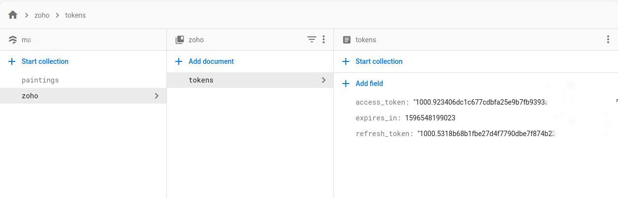Image resolution: width=618 pixels, height=198 pixels.
Task: Select the access_token value string
Action: pyautogui.click(x=481, y=102)
